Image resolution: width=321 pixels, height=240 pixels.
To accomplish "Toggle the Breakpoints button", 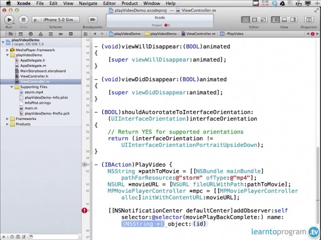I will 92,20.
